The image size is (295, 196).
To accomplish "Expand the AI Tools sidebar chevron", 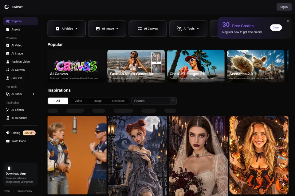I will 34,94.
